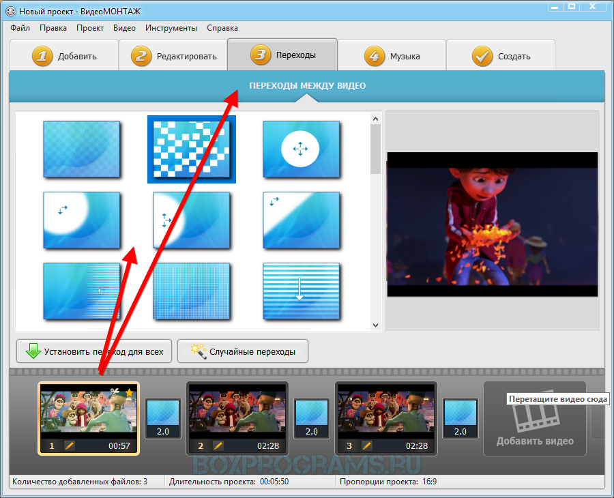Click Случайные переходы button
614x498 pixels.
(242, 352)
